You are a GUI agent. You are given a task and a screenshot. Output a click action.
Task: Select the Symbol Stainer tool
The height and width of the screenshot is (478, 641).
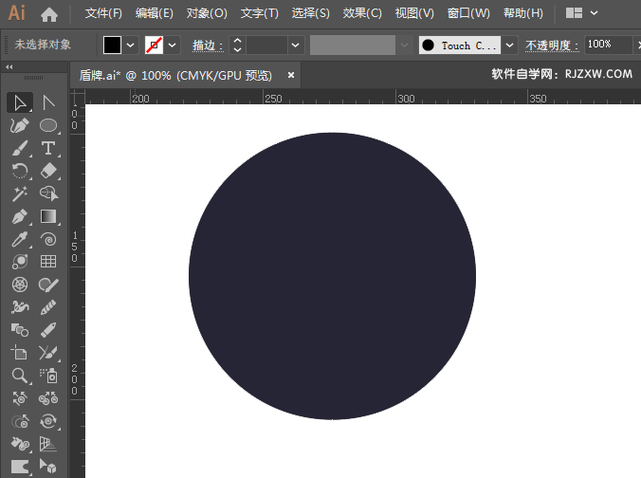(20, 444)
